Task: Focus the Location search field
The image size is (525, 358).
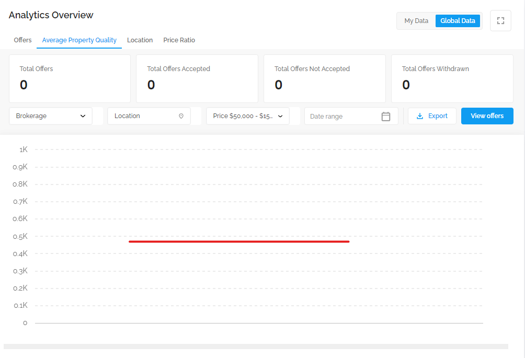Action: (149, 116)
